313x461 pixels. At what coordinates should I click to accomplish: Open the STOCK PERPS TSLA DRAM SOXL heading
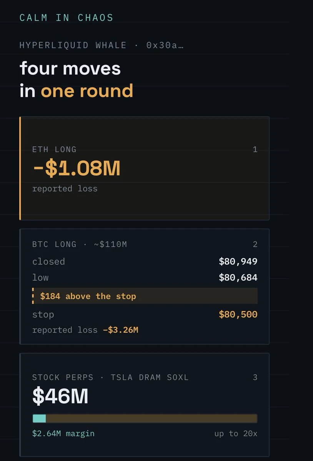tap(110, 377)
